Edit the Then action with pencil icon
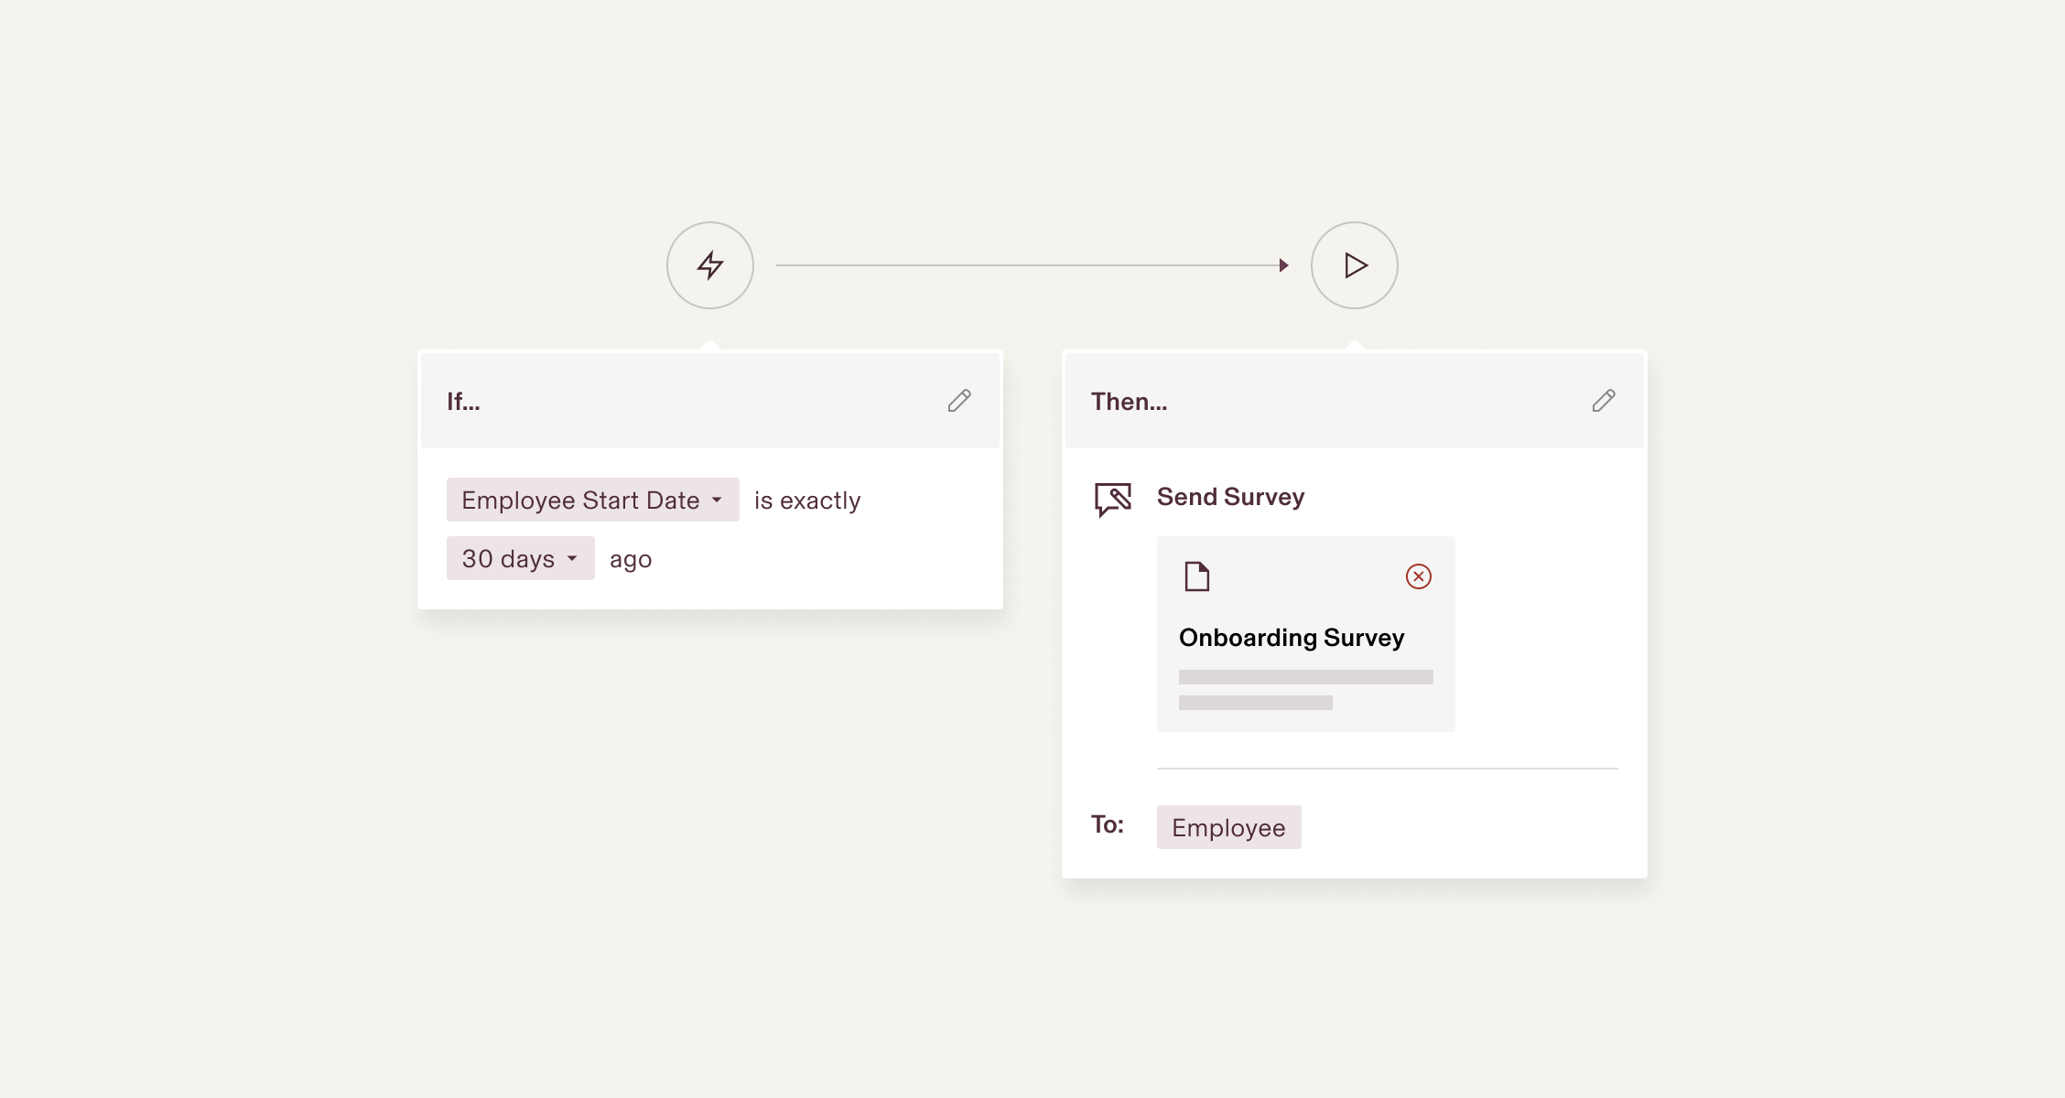Image resolution: width=2065 pixels, height=1098 pixels. (x=1604, y=401)
